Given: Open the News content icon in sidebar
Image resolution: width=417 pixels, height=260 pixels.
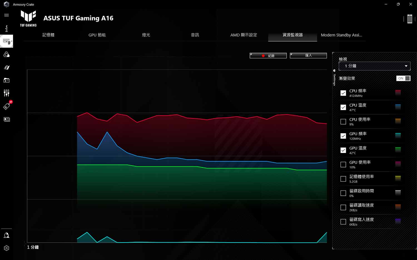Looking at the screenshot, I should tap(6, 119).
